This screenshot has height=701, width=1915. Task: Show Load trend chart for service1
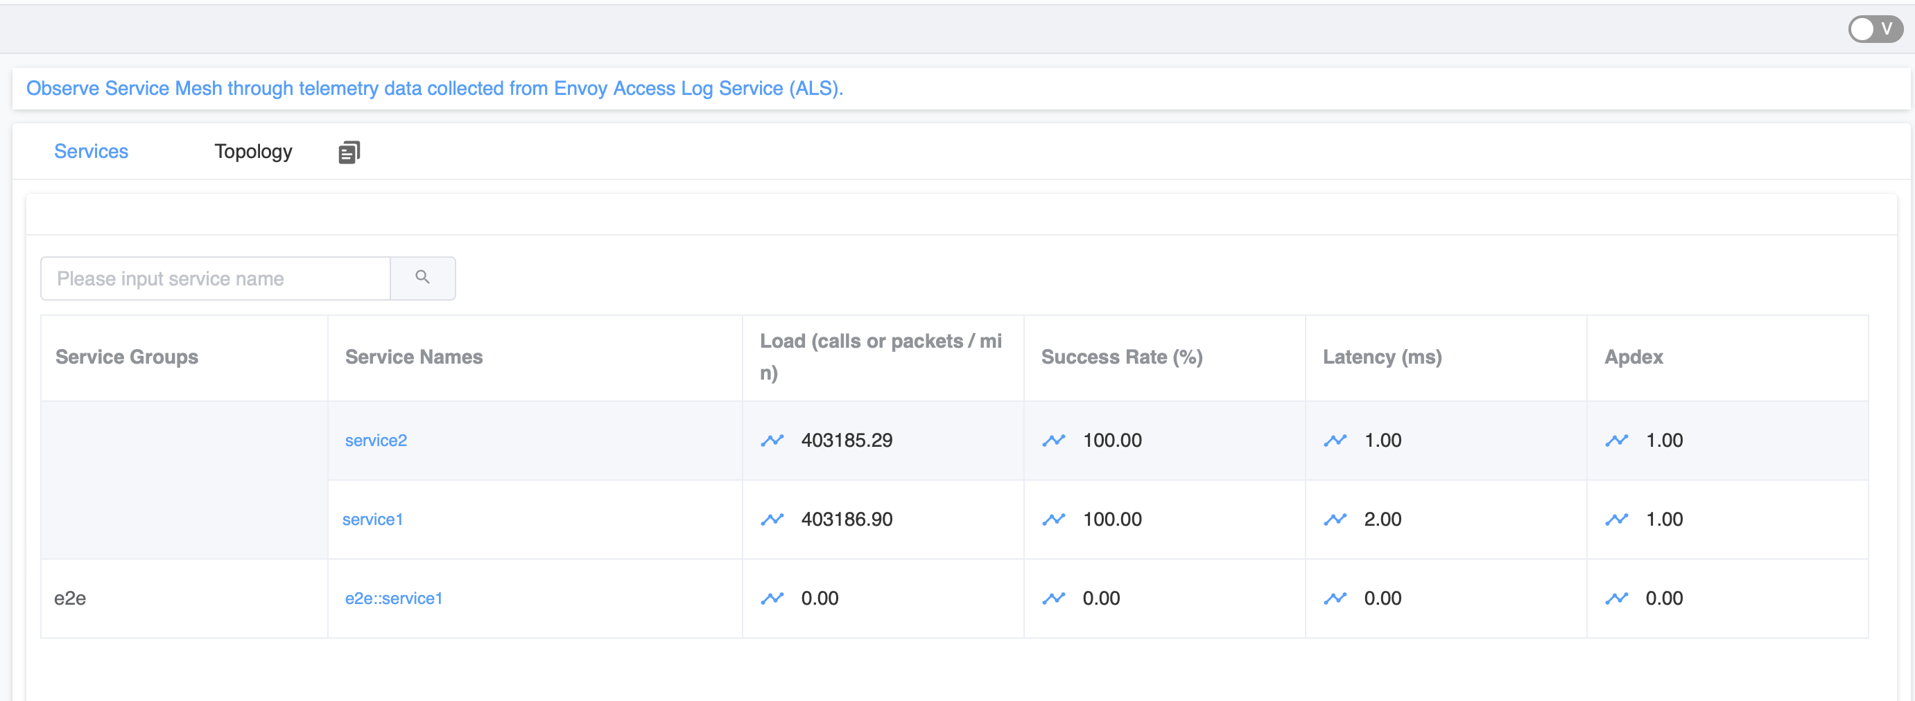772,519
